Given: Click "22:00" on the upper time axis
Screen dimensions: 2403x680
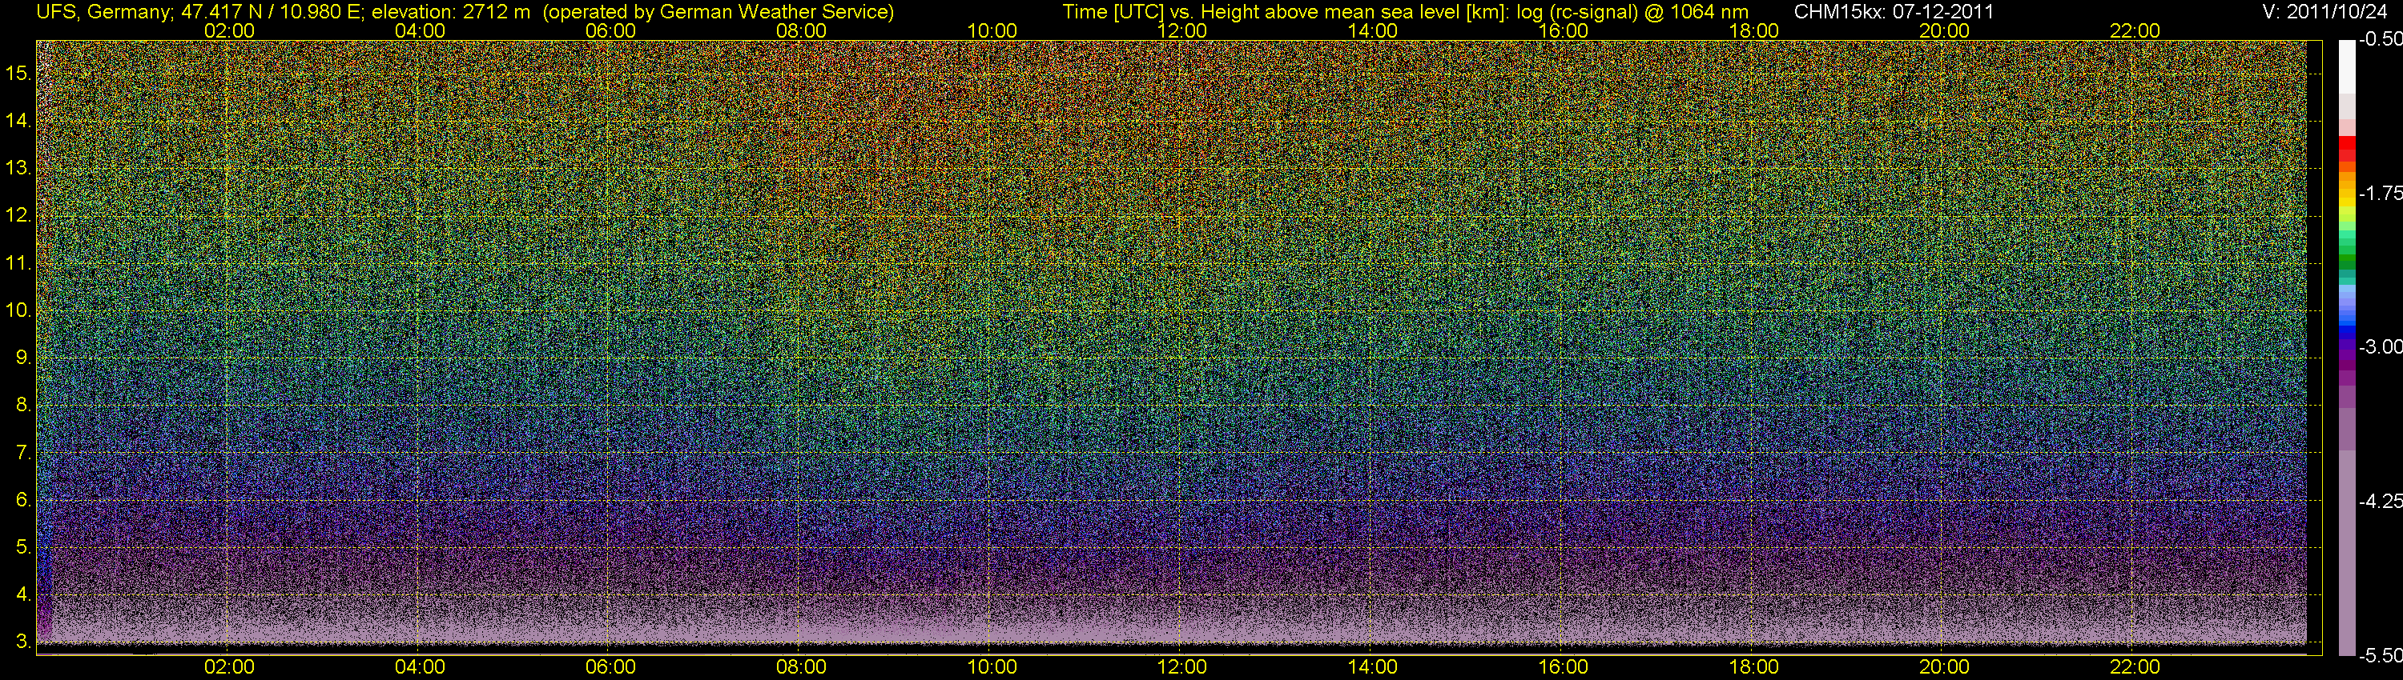Looking at the screenshot, I should click(x=2135, y=30).
